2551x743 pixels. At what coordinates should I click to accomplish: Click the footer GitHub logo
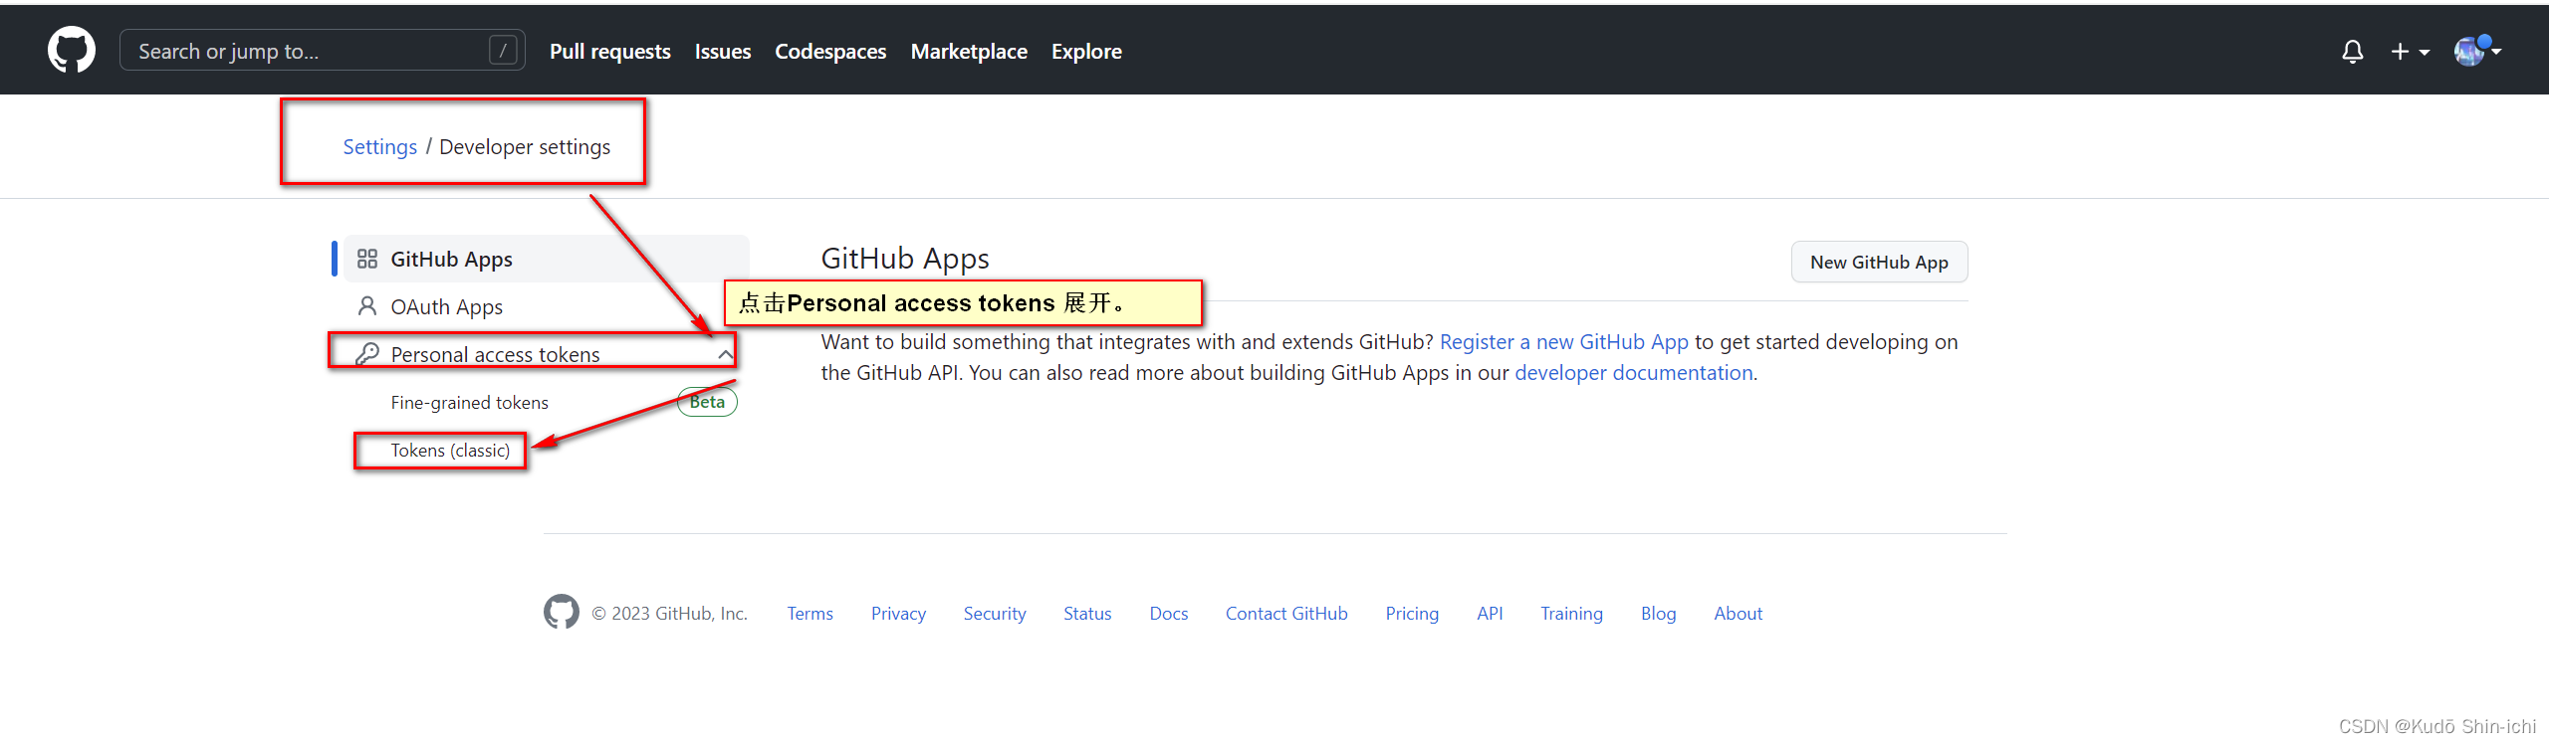tap(562, 613)
